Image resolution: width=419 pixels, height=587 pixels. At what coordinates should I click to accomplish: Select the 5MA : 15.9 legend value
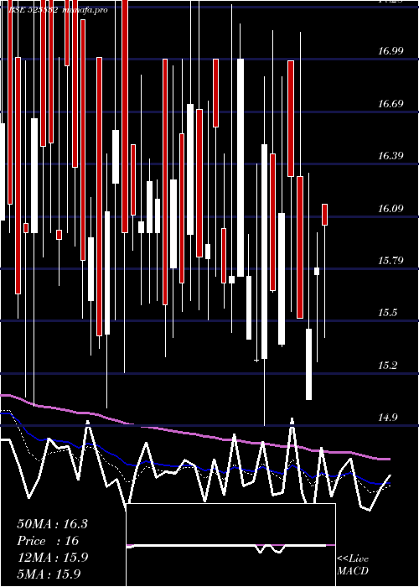tap(49, 574)
